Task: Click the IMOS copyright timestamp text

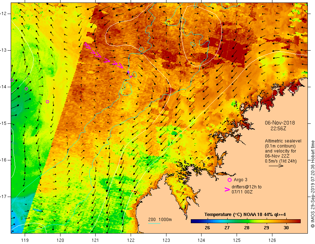Action: [x=312, y=184]
